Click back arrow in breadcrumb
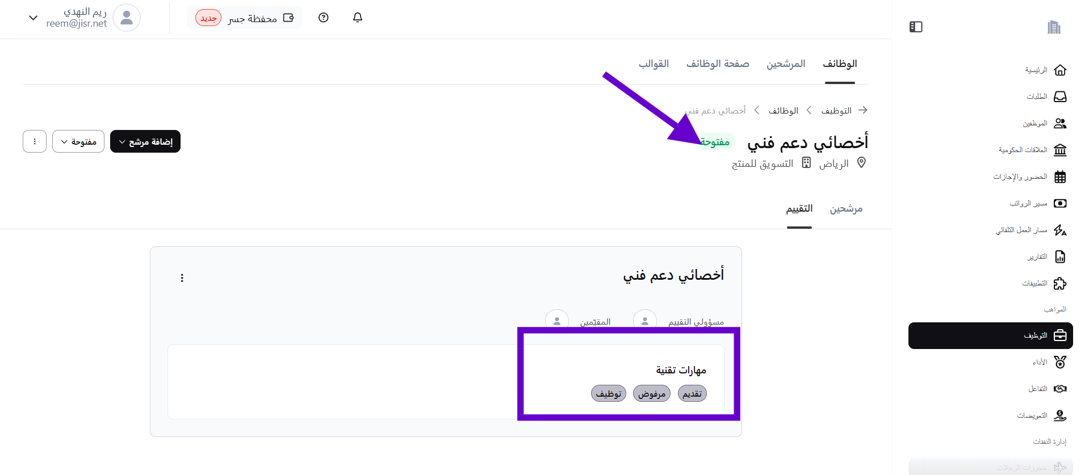 pos(863,110)
